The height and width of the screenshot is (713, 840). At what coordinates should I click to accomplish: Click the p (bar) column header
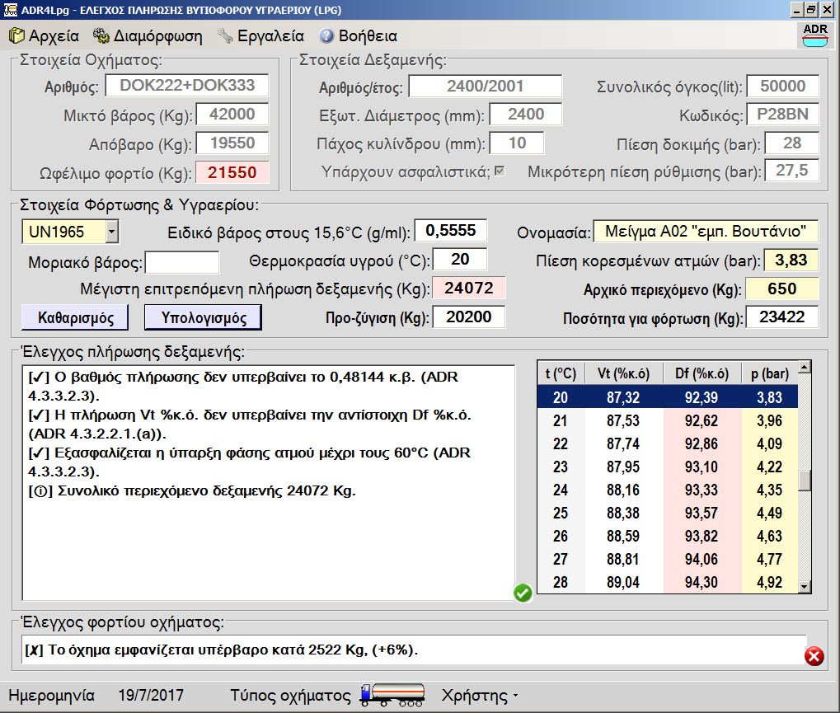click(x=769, y=373)
